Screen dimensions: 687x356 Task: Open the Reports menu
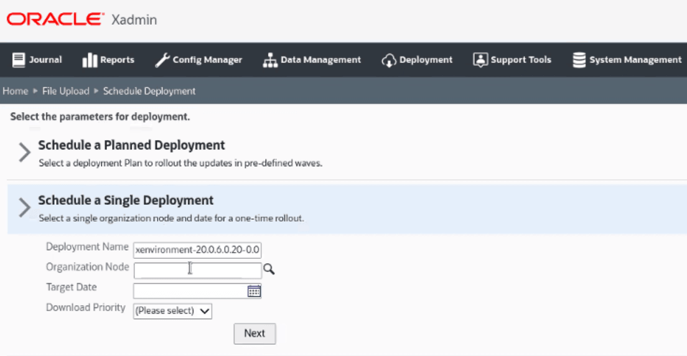point(108,60)
